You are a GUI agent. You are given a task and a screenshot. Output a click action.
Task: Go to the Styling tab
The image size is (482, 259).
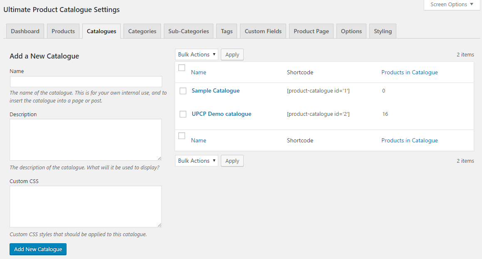coord(383,31)
